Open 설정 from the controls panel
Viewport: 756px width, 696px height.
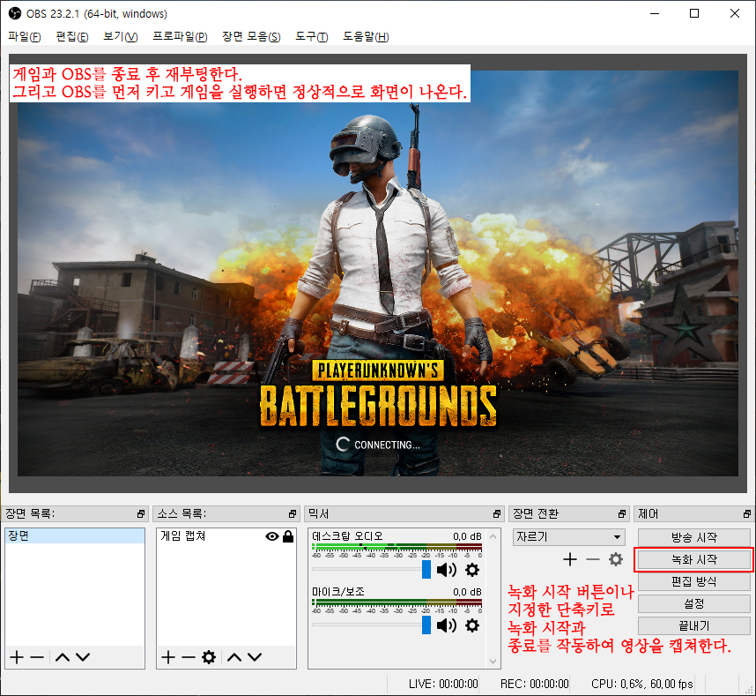point(693,603)
